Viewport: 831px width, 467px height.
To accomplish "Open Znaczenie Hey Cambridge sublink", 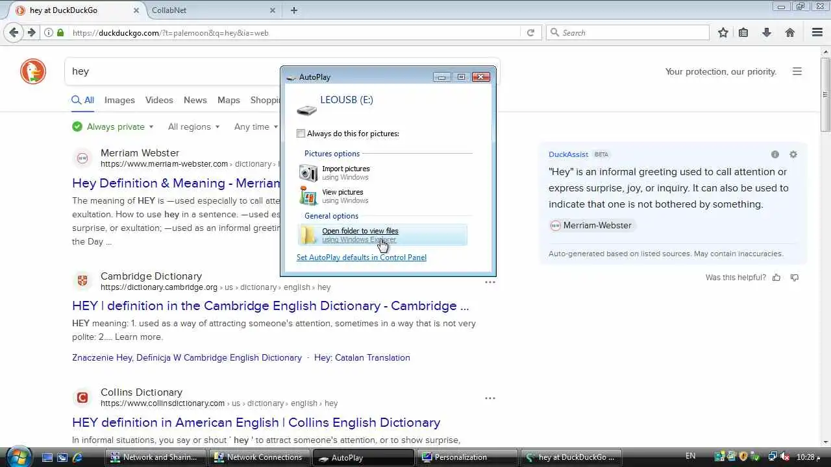I will tap(187, 357).
